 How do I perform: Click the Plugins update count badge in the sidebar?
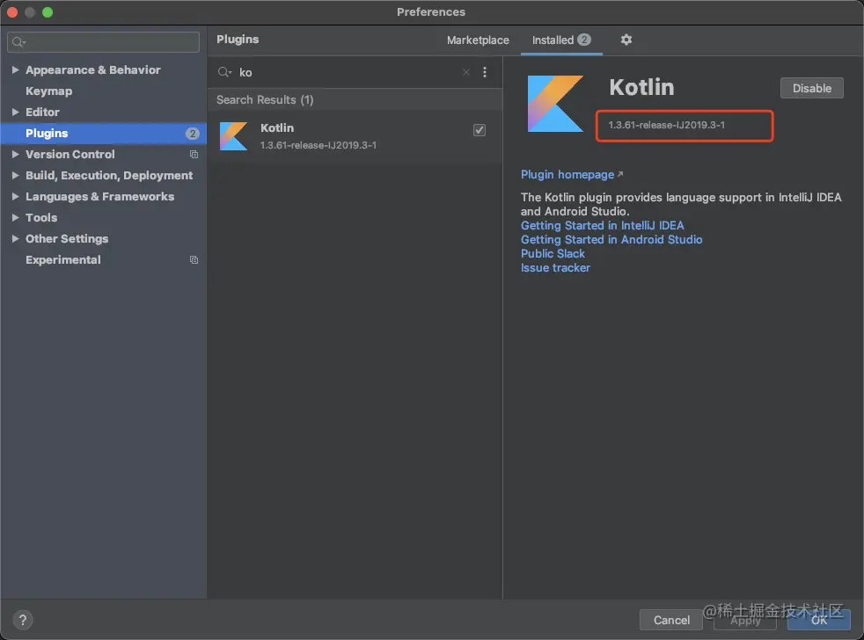193,134
